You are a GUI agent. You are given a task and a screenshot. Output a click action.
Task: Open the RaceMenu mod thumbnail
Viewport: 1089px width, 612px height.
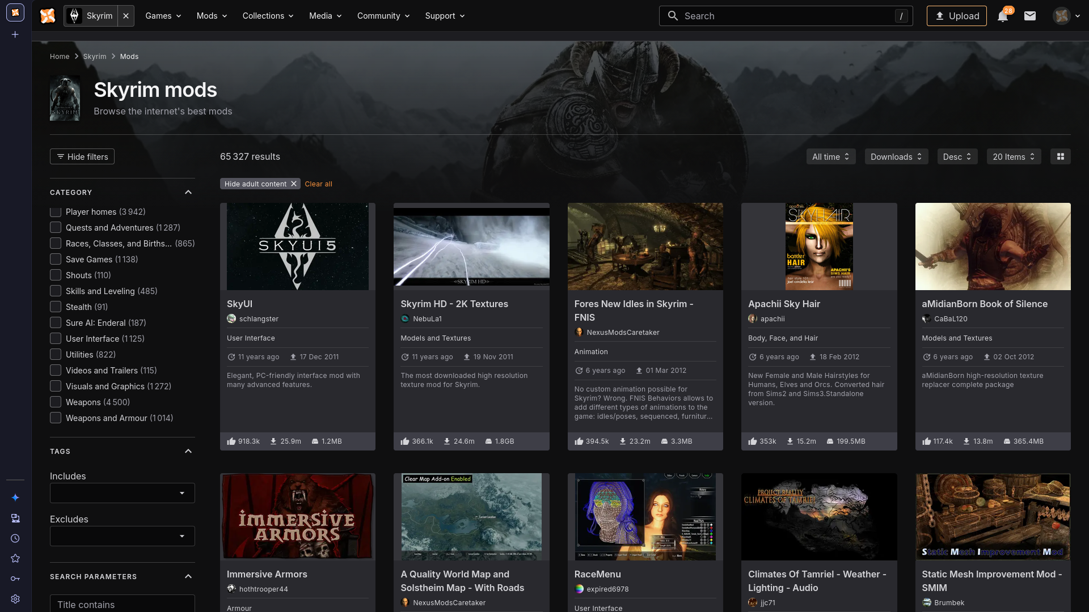click(645, 517)
